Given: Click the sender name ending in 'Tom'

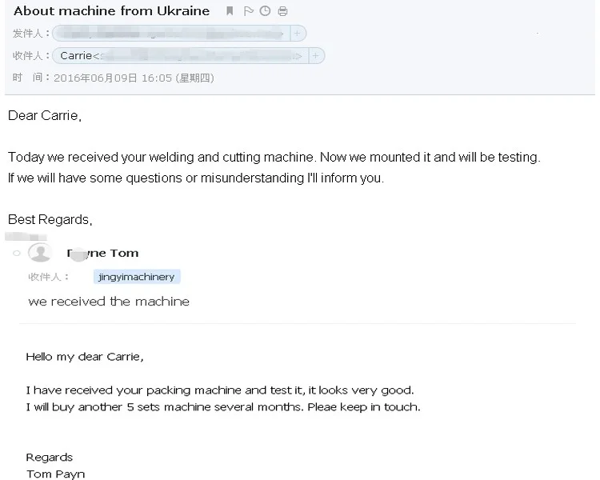Looking at the screenshot, I should [x=104, y=253].
